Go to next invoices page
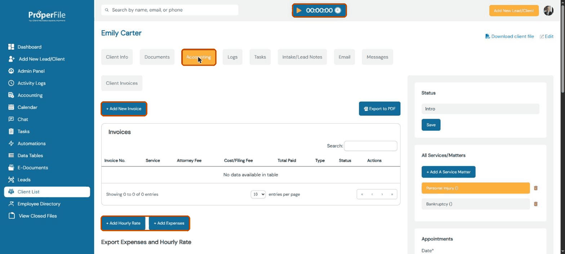This screenshot has width=565, height=254. pyautogui.click(x=382, y=194)
